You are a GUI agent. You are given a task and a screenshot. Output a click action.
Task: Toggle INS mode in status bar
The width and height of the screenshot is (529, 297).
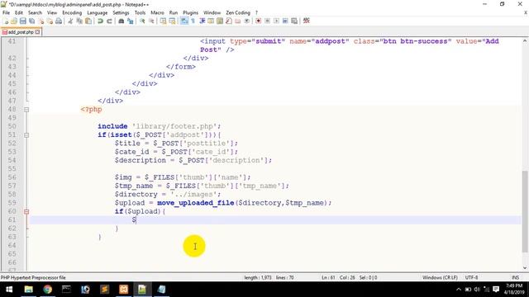pyautogui.click(x=515, y=277)
